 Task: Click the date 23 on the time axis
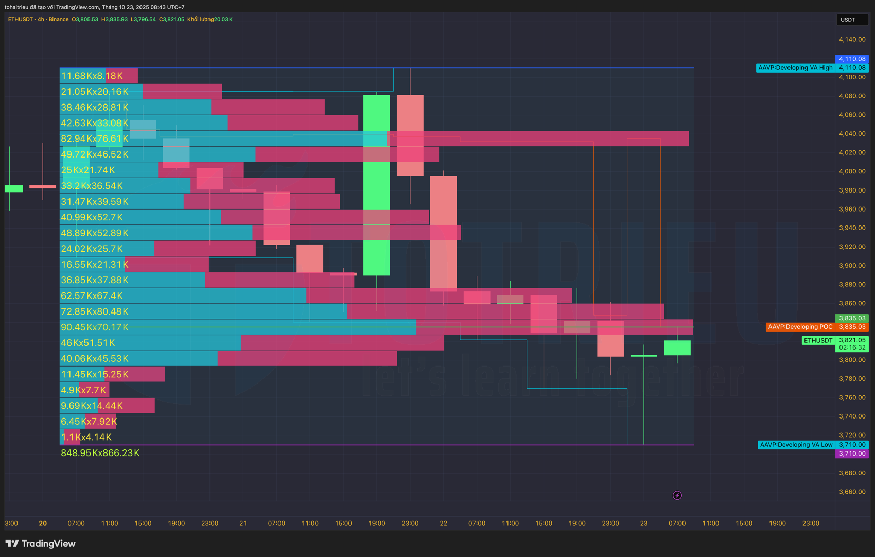(643, 523)
